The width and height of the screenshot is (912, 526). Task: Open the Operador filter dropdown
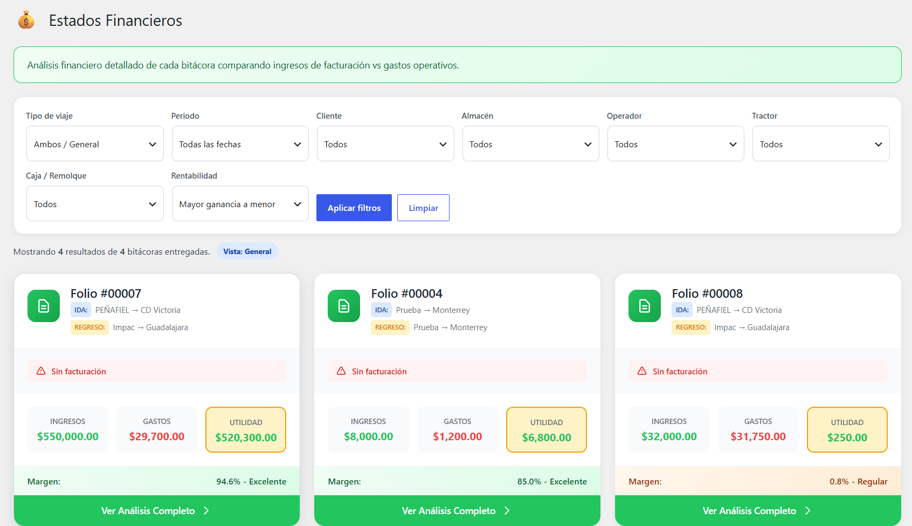pos(676,144)
